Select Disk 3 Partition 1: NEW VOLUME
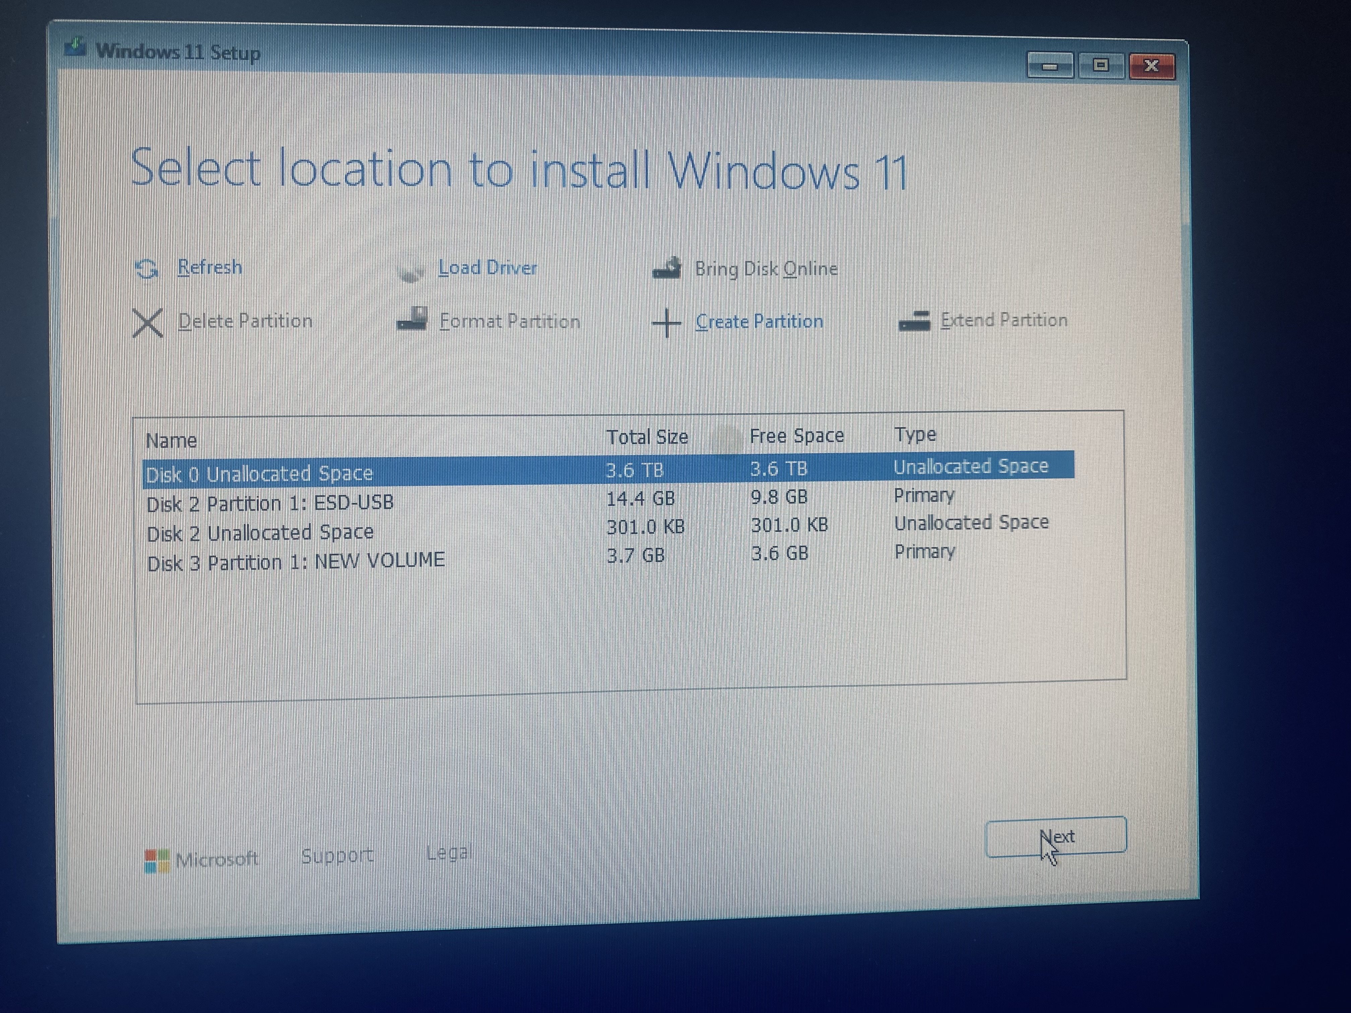 608,557
